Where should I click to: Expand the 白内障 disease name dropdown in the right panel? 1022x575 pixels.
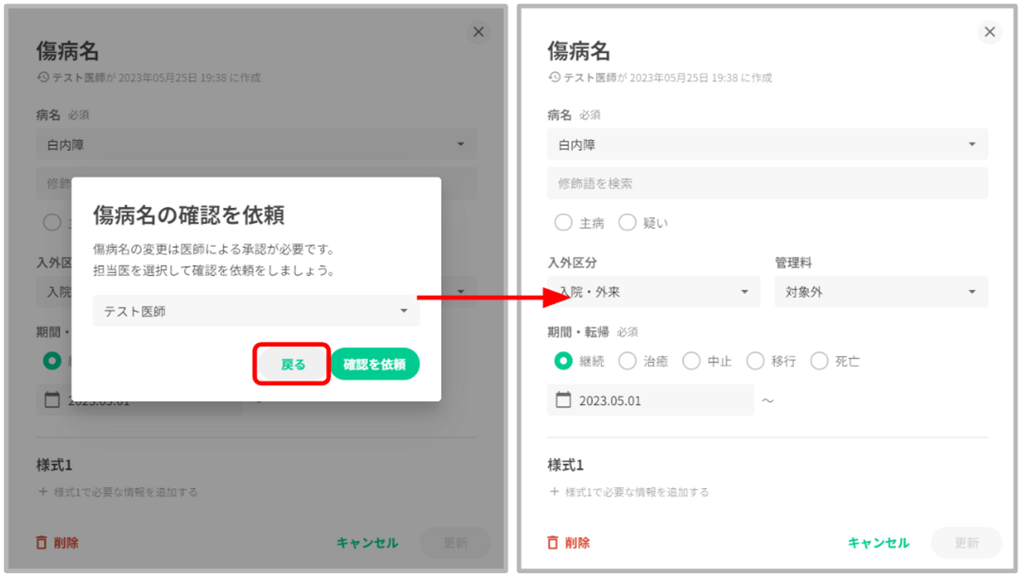point(766,145)
